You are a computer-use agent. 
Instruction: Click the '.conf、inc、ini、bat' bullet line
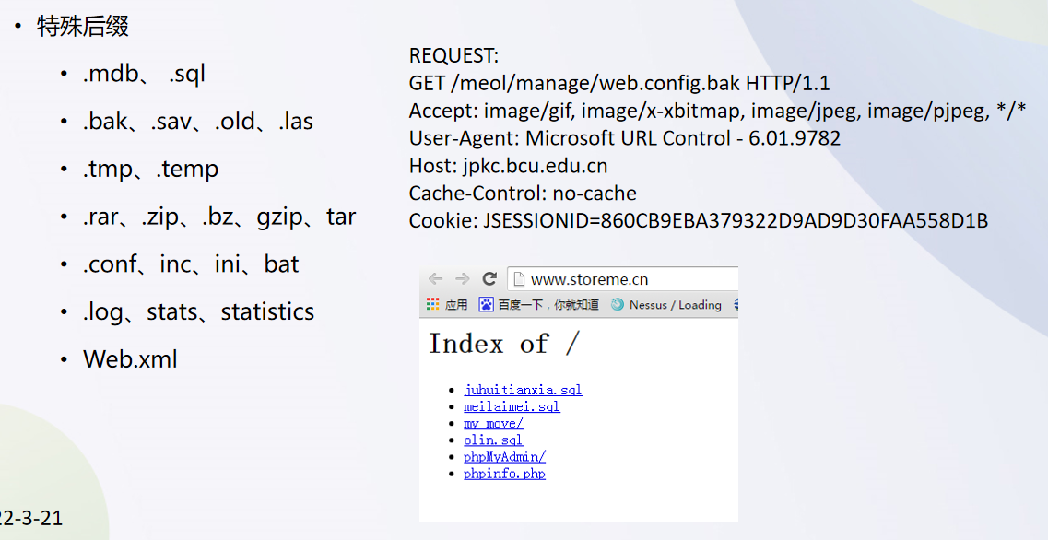pos(191,264)
